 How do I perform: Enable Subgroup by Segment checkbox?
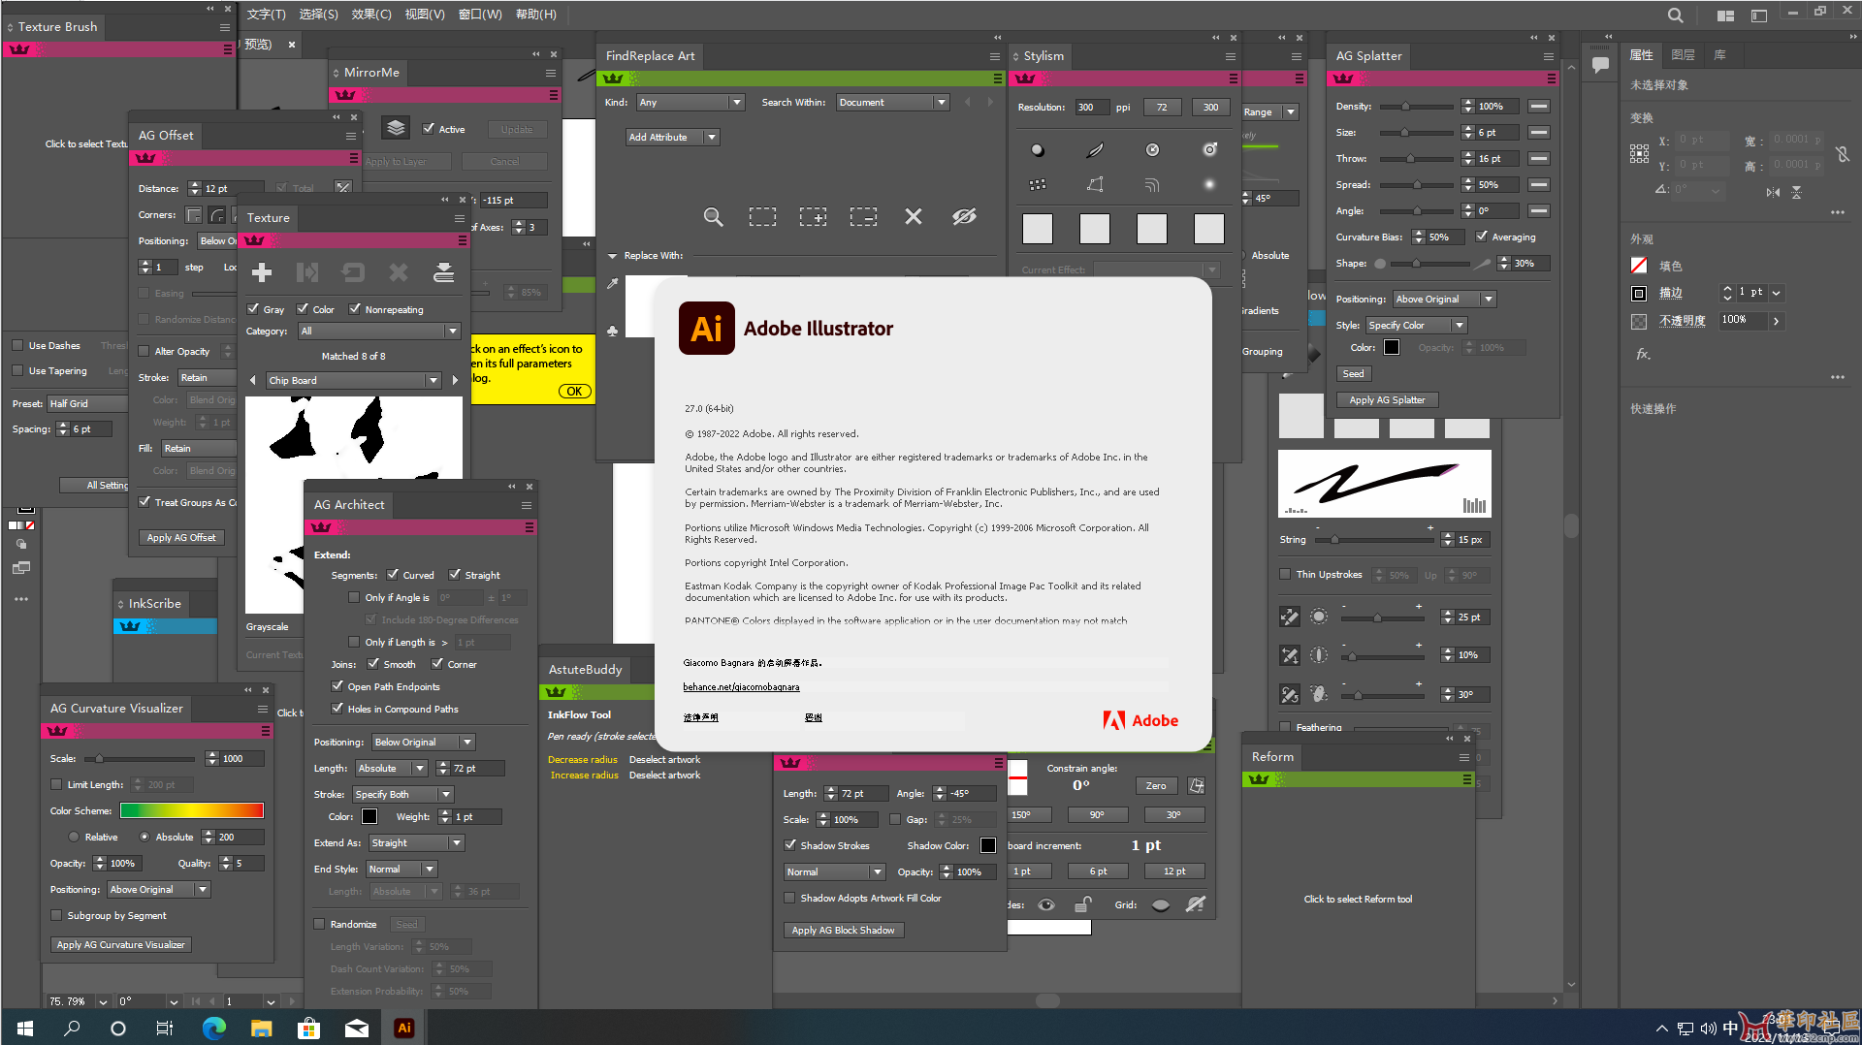56,915
